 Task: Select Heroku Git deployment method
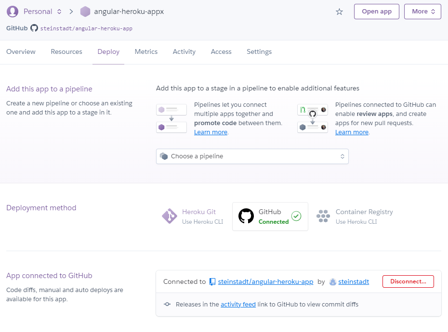click(x=194, y=217)
